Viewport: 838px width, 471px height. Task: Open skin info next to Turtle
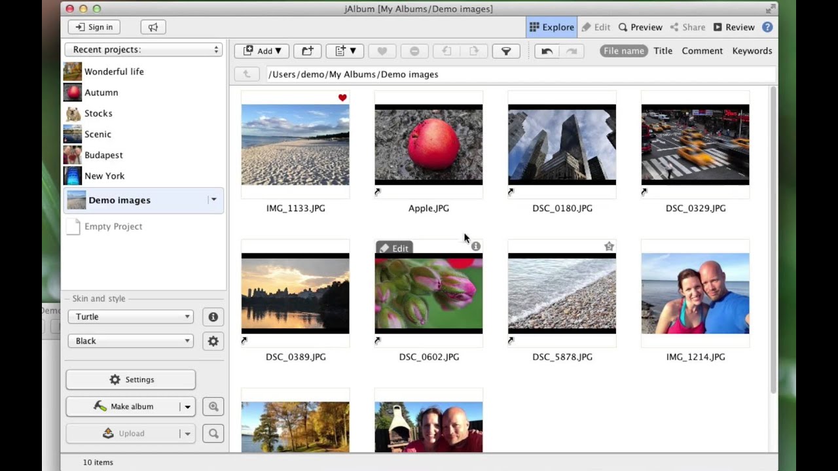213,317
